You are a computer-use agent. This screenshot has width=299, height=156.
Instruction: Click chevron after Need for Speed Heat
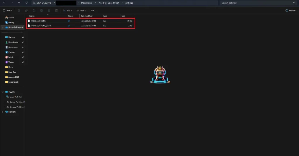122,3
